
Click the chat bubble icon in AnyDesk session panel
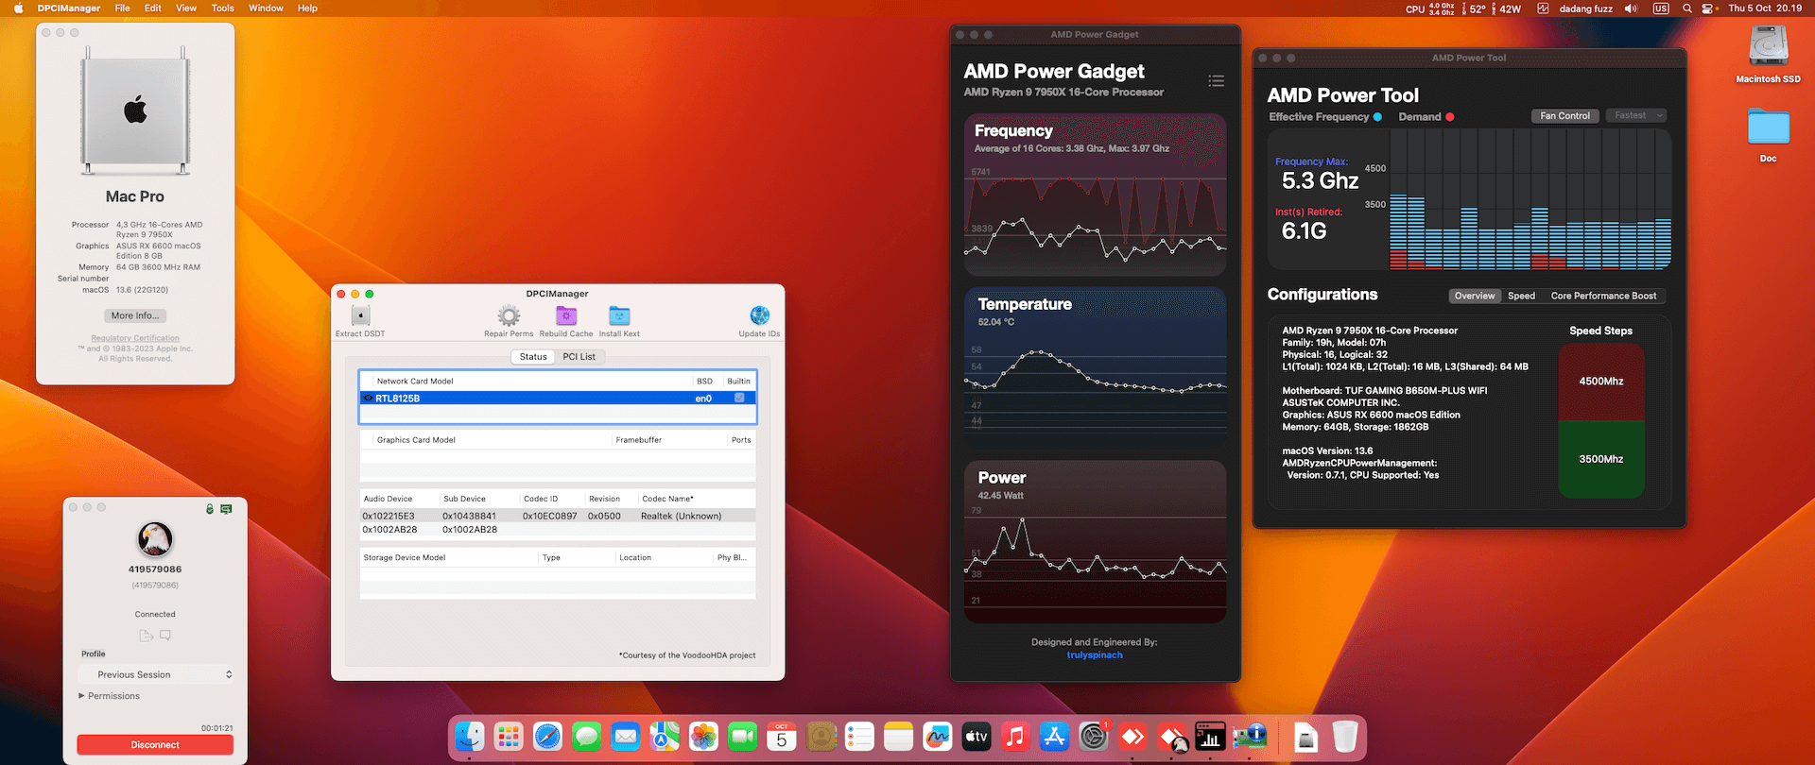tap(165, 636)
